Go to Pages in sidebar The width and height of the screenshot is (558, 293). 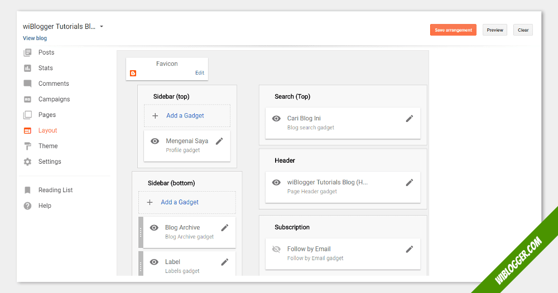tap(47, 115)
